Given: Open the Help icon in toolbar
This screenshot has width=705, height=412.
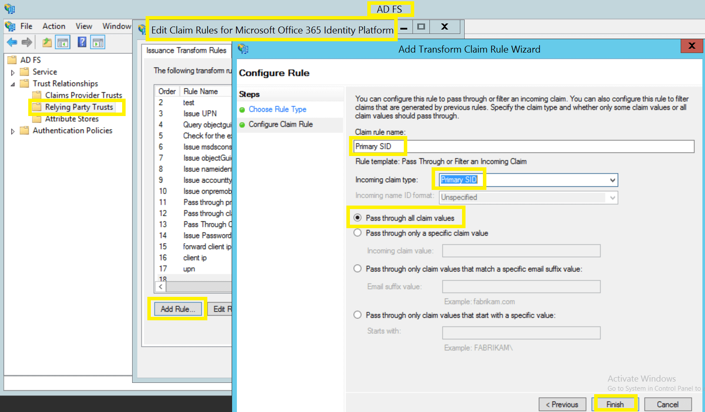Looking at the screenshot, I should point(82,42).
